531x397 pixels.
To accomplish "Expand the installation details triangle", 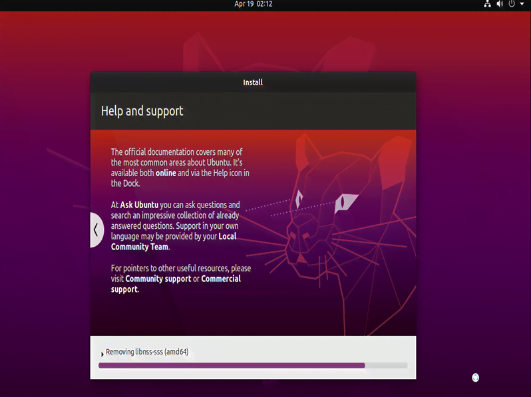I will [x=102, y=354].
